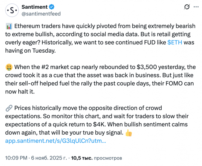The height and width of the screenshot is (166, 202).
Task: Click the просмотров views label
Action: click(108, 158)
